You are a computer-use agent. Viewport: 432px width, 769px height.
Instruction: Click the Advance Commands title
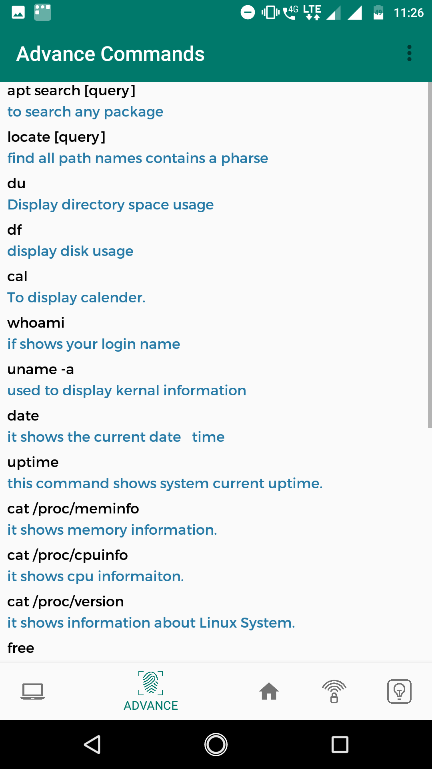[x=110, y=54]
